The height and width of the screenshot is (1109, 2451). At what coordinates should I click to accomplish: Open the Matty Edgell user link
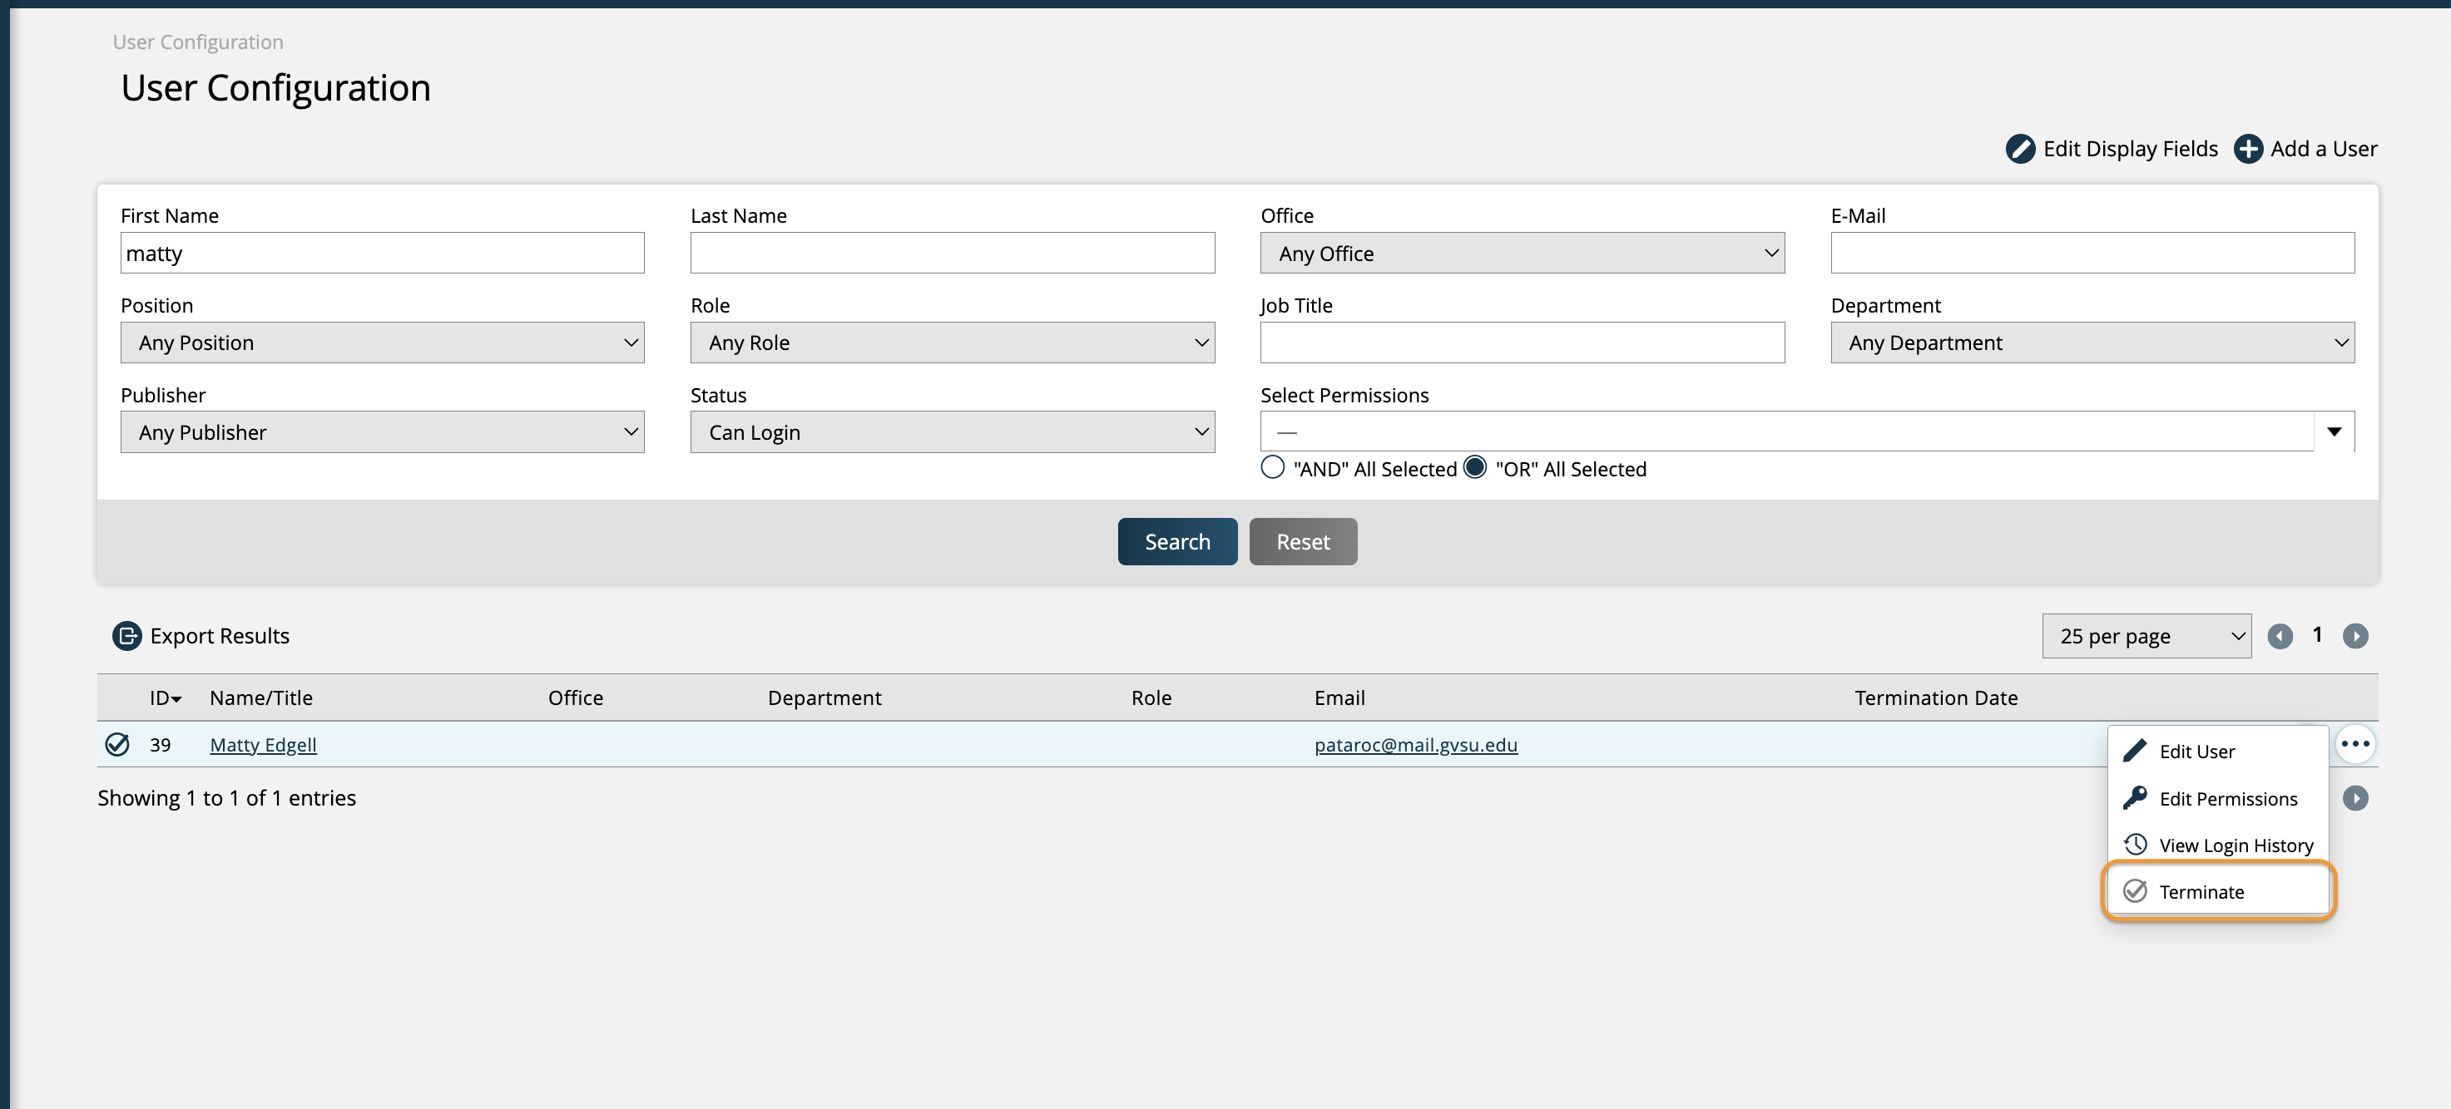[263, 744]
